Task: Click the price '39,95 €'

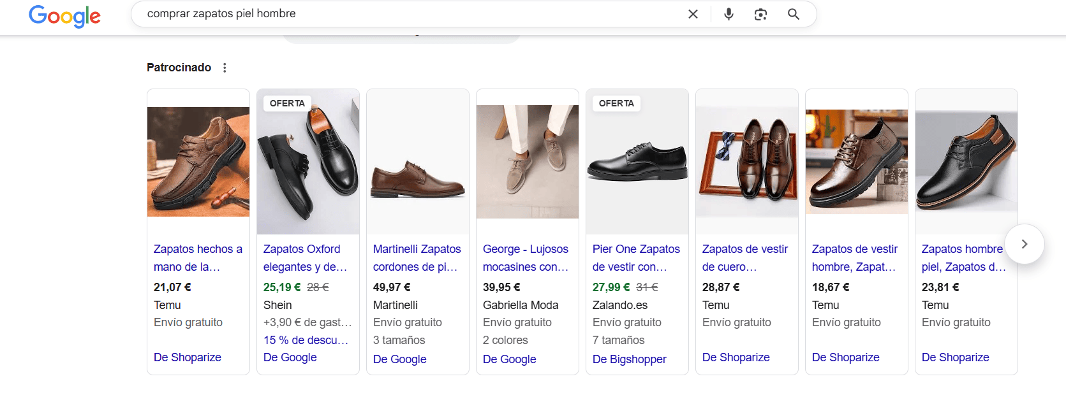Action: coord(501,287)
